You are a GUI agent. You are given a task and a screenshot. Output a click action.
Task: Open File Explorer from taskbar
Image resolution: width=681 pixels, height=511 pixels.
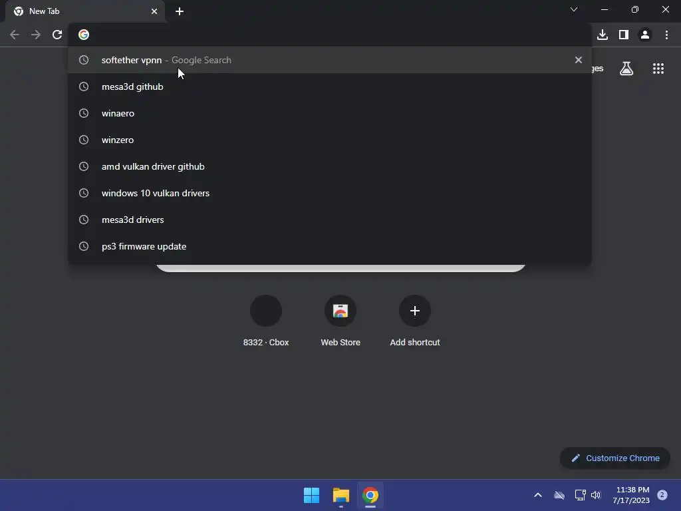click(x=341, y=495)
